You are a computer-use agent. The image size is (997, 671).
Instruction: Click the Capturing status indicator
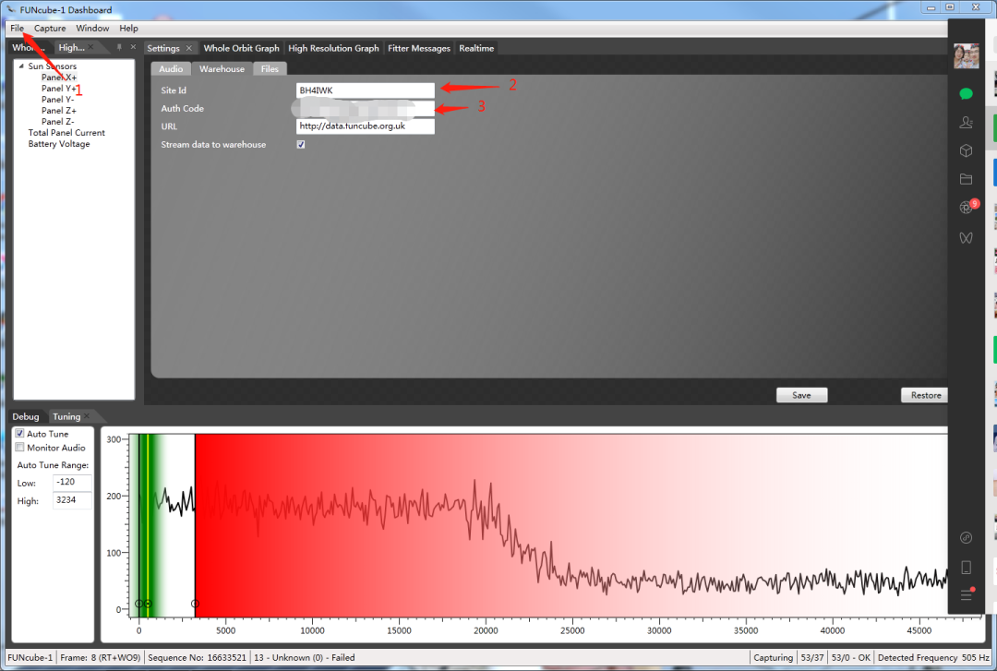click(773, 658)
